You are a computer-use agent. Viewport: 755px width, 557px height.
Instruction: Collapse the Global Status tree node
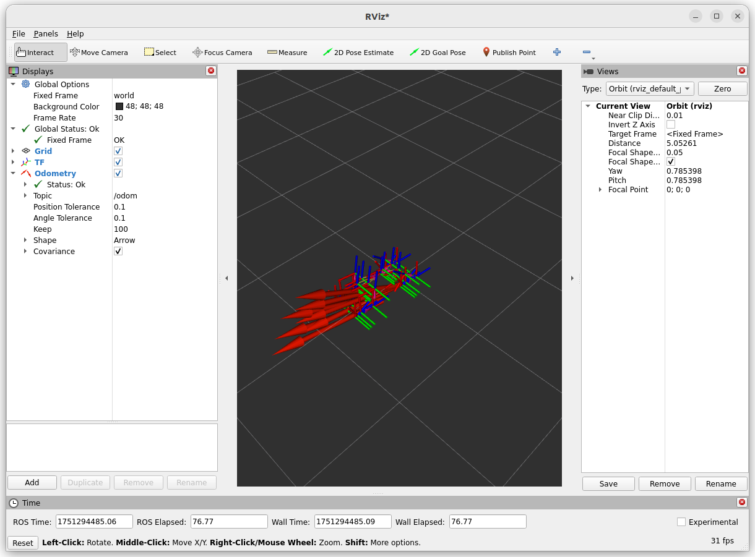pos(13,129)
